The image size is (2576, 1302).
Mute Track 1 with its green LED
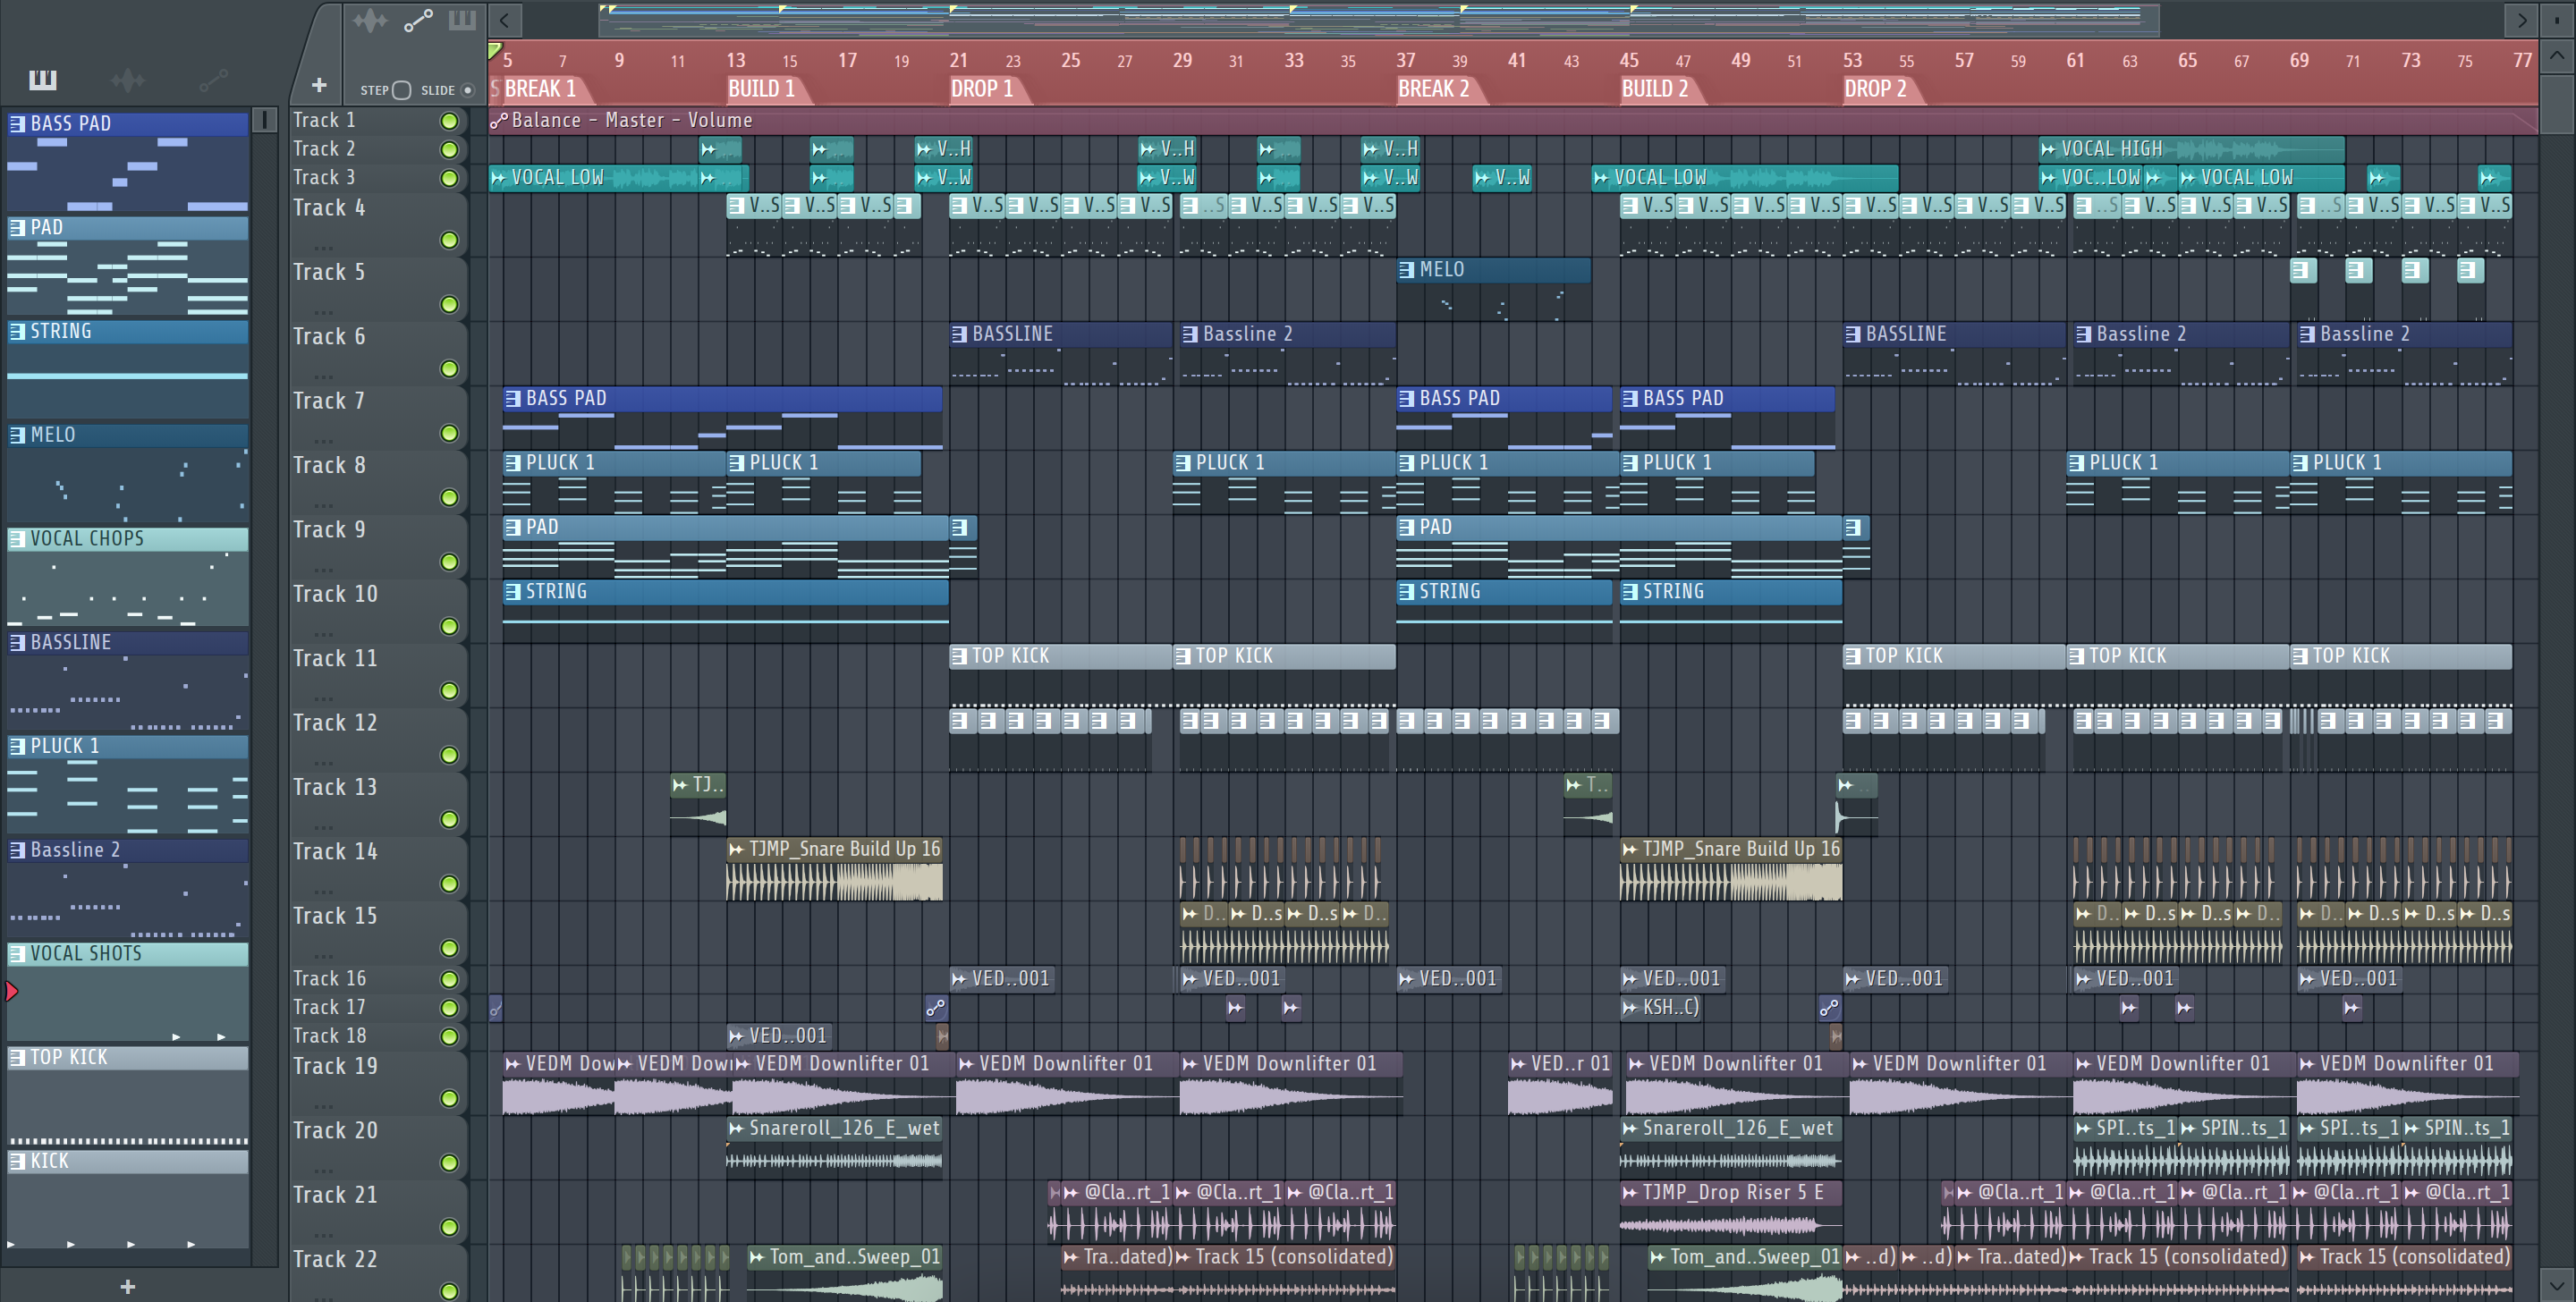point(450,121)
